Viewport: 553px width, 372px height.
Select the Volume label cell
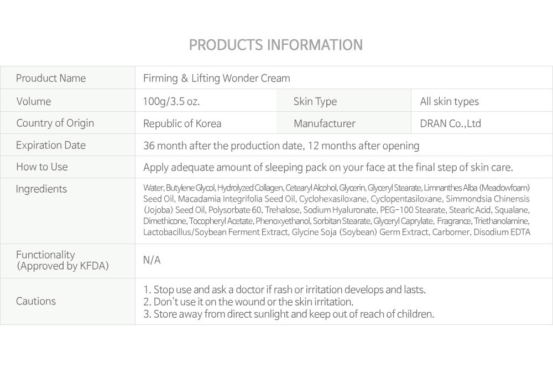67,101
